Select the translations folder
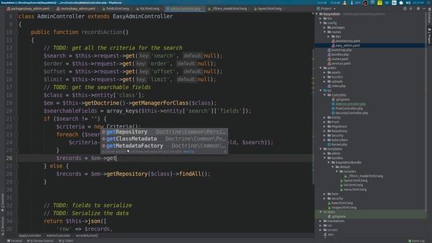432x243 pixels. 334,221
